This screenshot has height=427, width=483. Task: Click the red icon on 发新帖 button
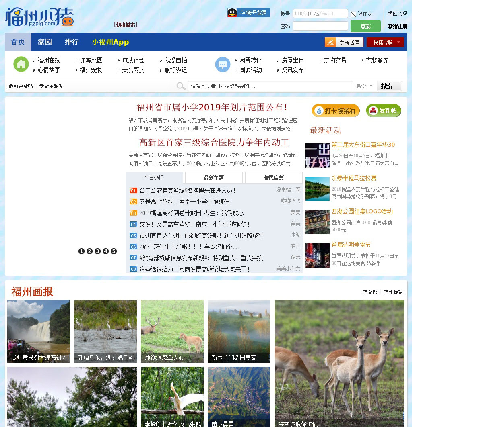coord(373,110)
